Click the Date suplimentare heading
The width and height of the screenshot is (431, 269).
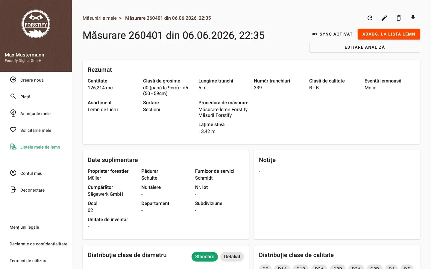click(113, 160)
